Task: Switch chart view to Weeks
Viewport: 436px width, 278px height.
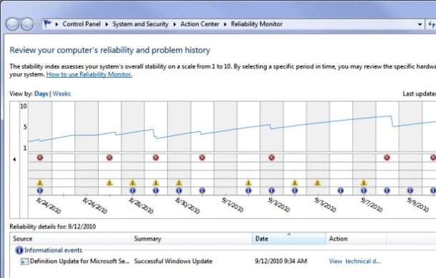Action: [61, 94]
